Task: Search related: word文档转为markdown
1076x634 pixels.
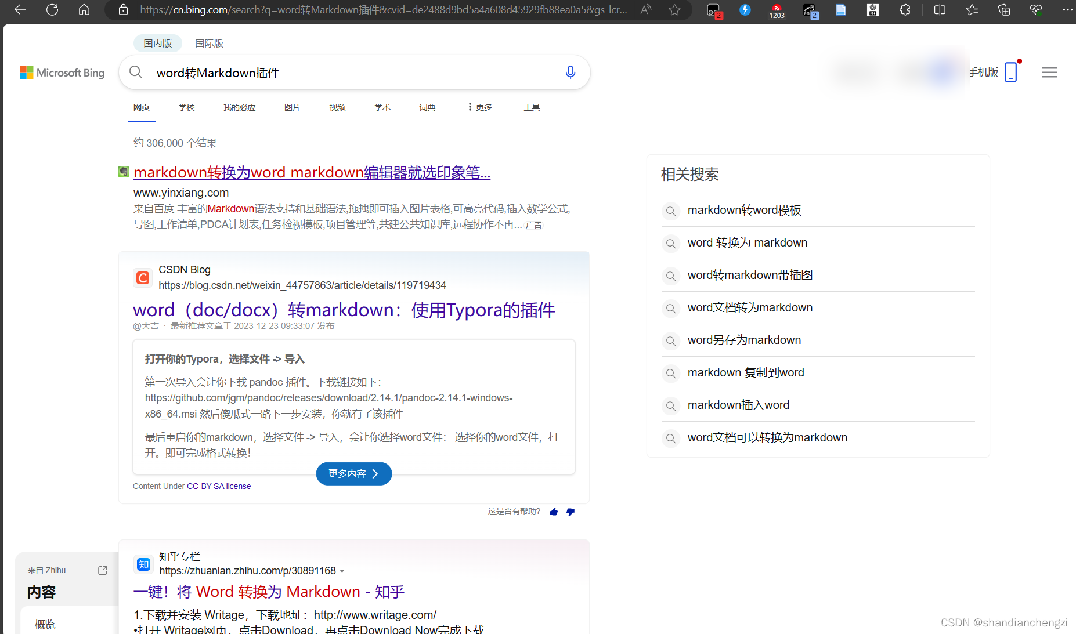Action: [750, 307]
